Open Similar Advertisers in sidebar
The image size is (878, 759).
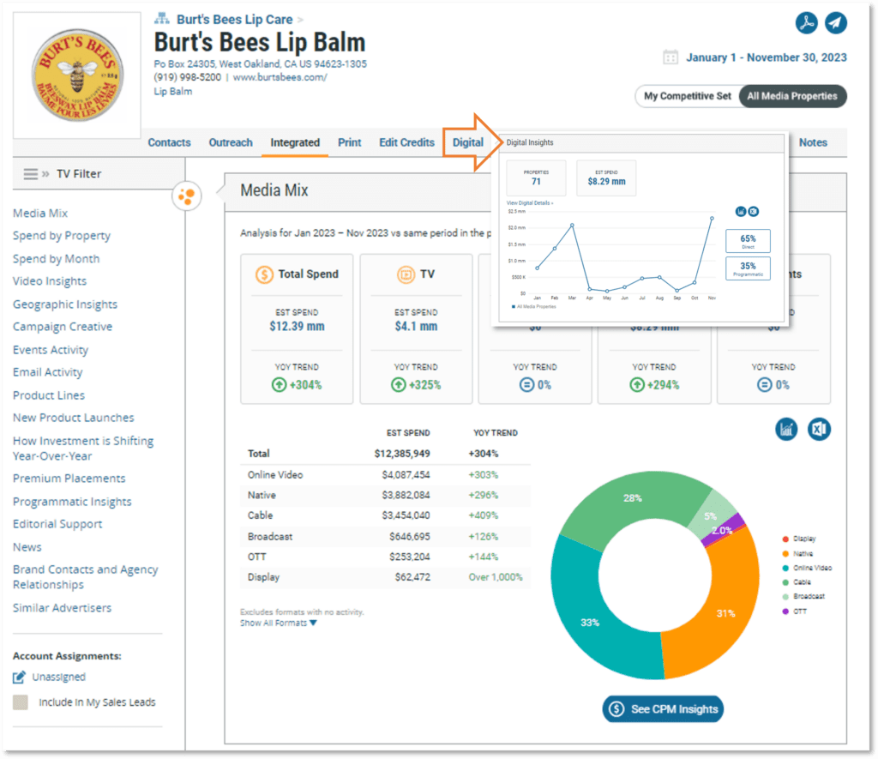62,608
